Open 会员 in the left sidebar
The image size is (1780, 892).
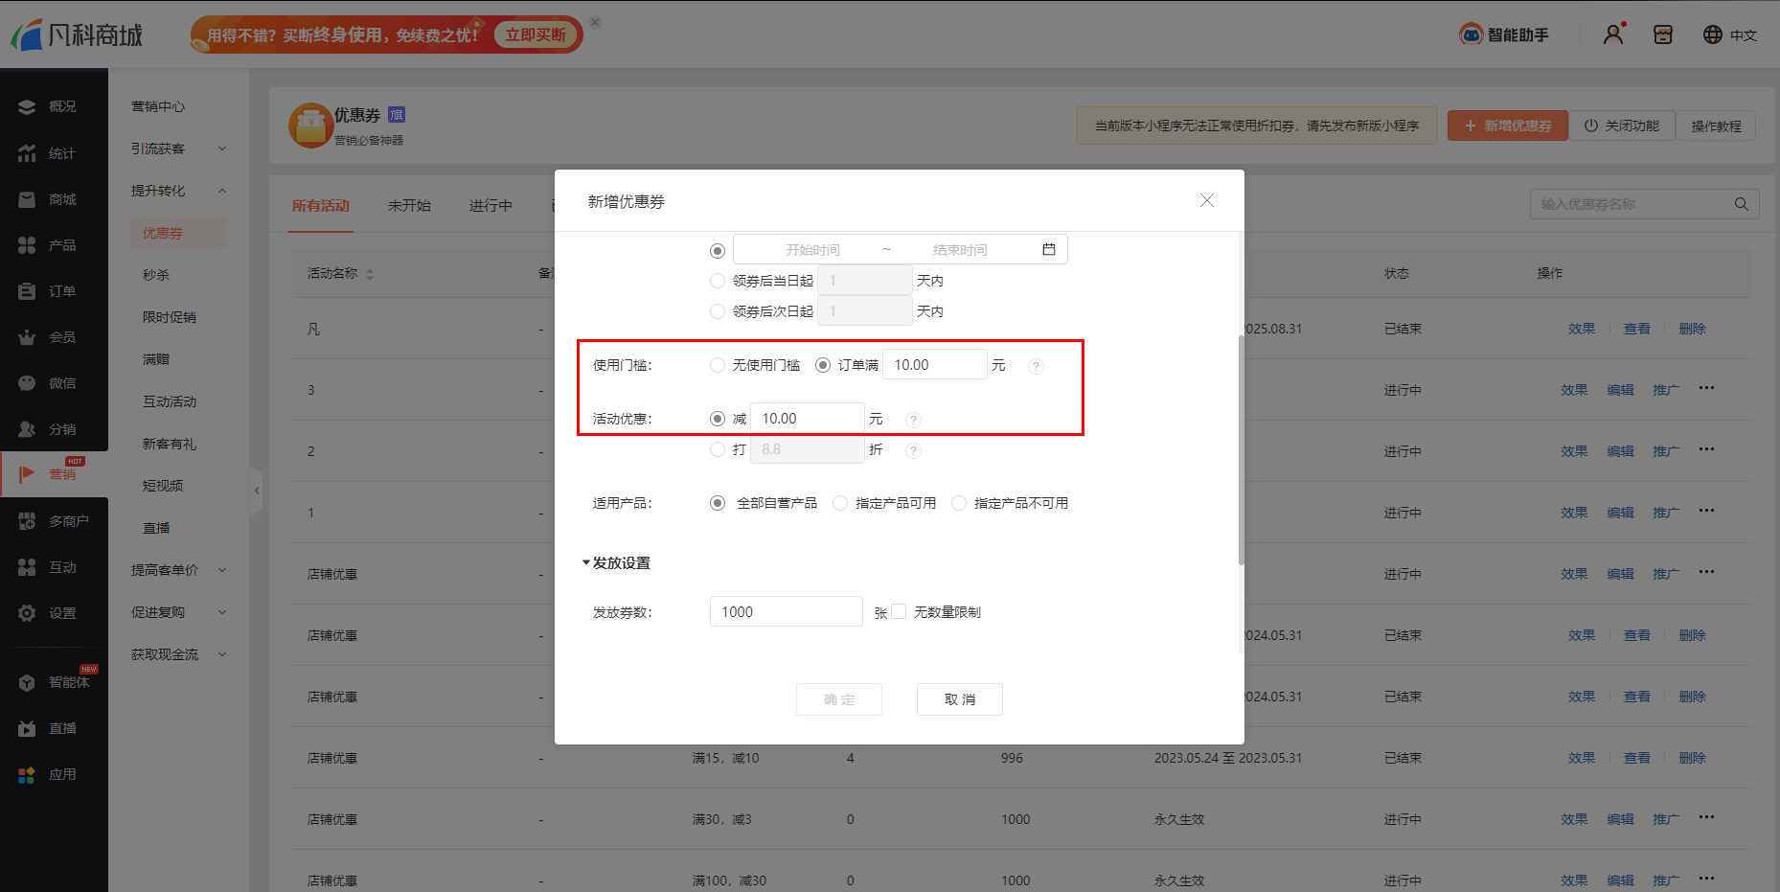pos(61,337)
